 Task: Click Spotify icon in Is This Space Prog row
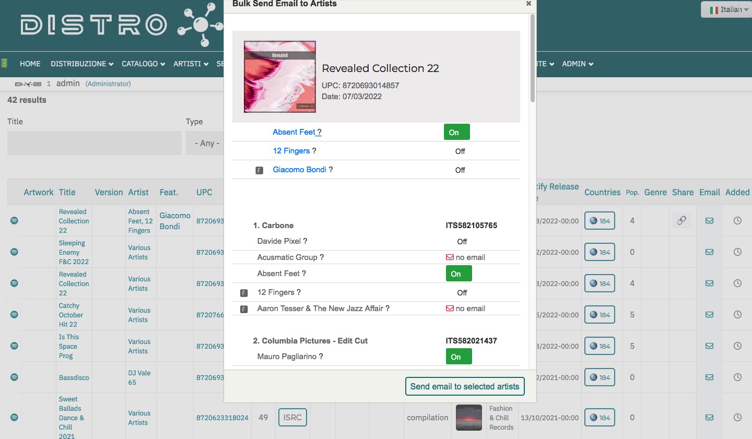[14, 346]
